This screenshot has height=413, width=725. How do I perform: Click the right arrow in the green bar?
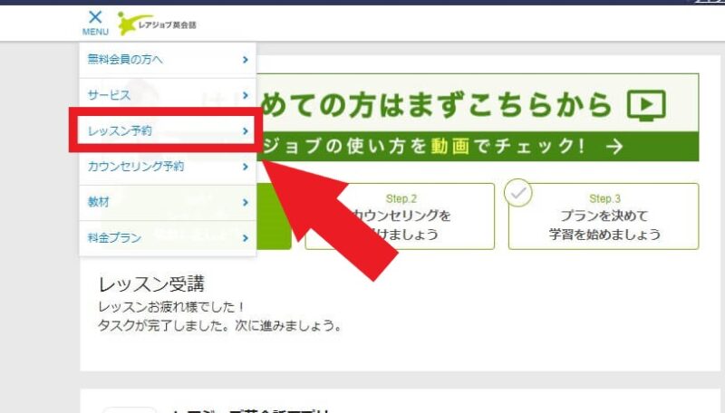614,147
